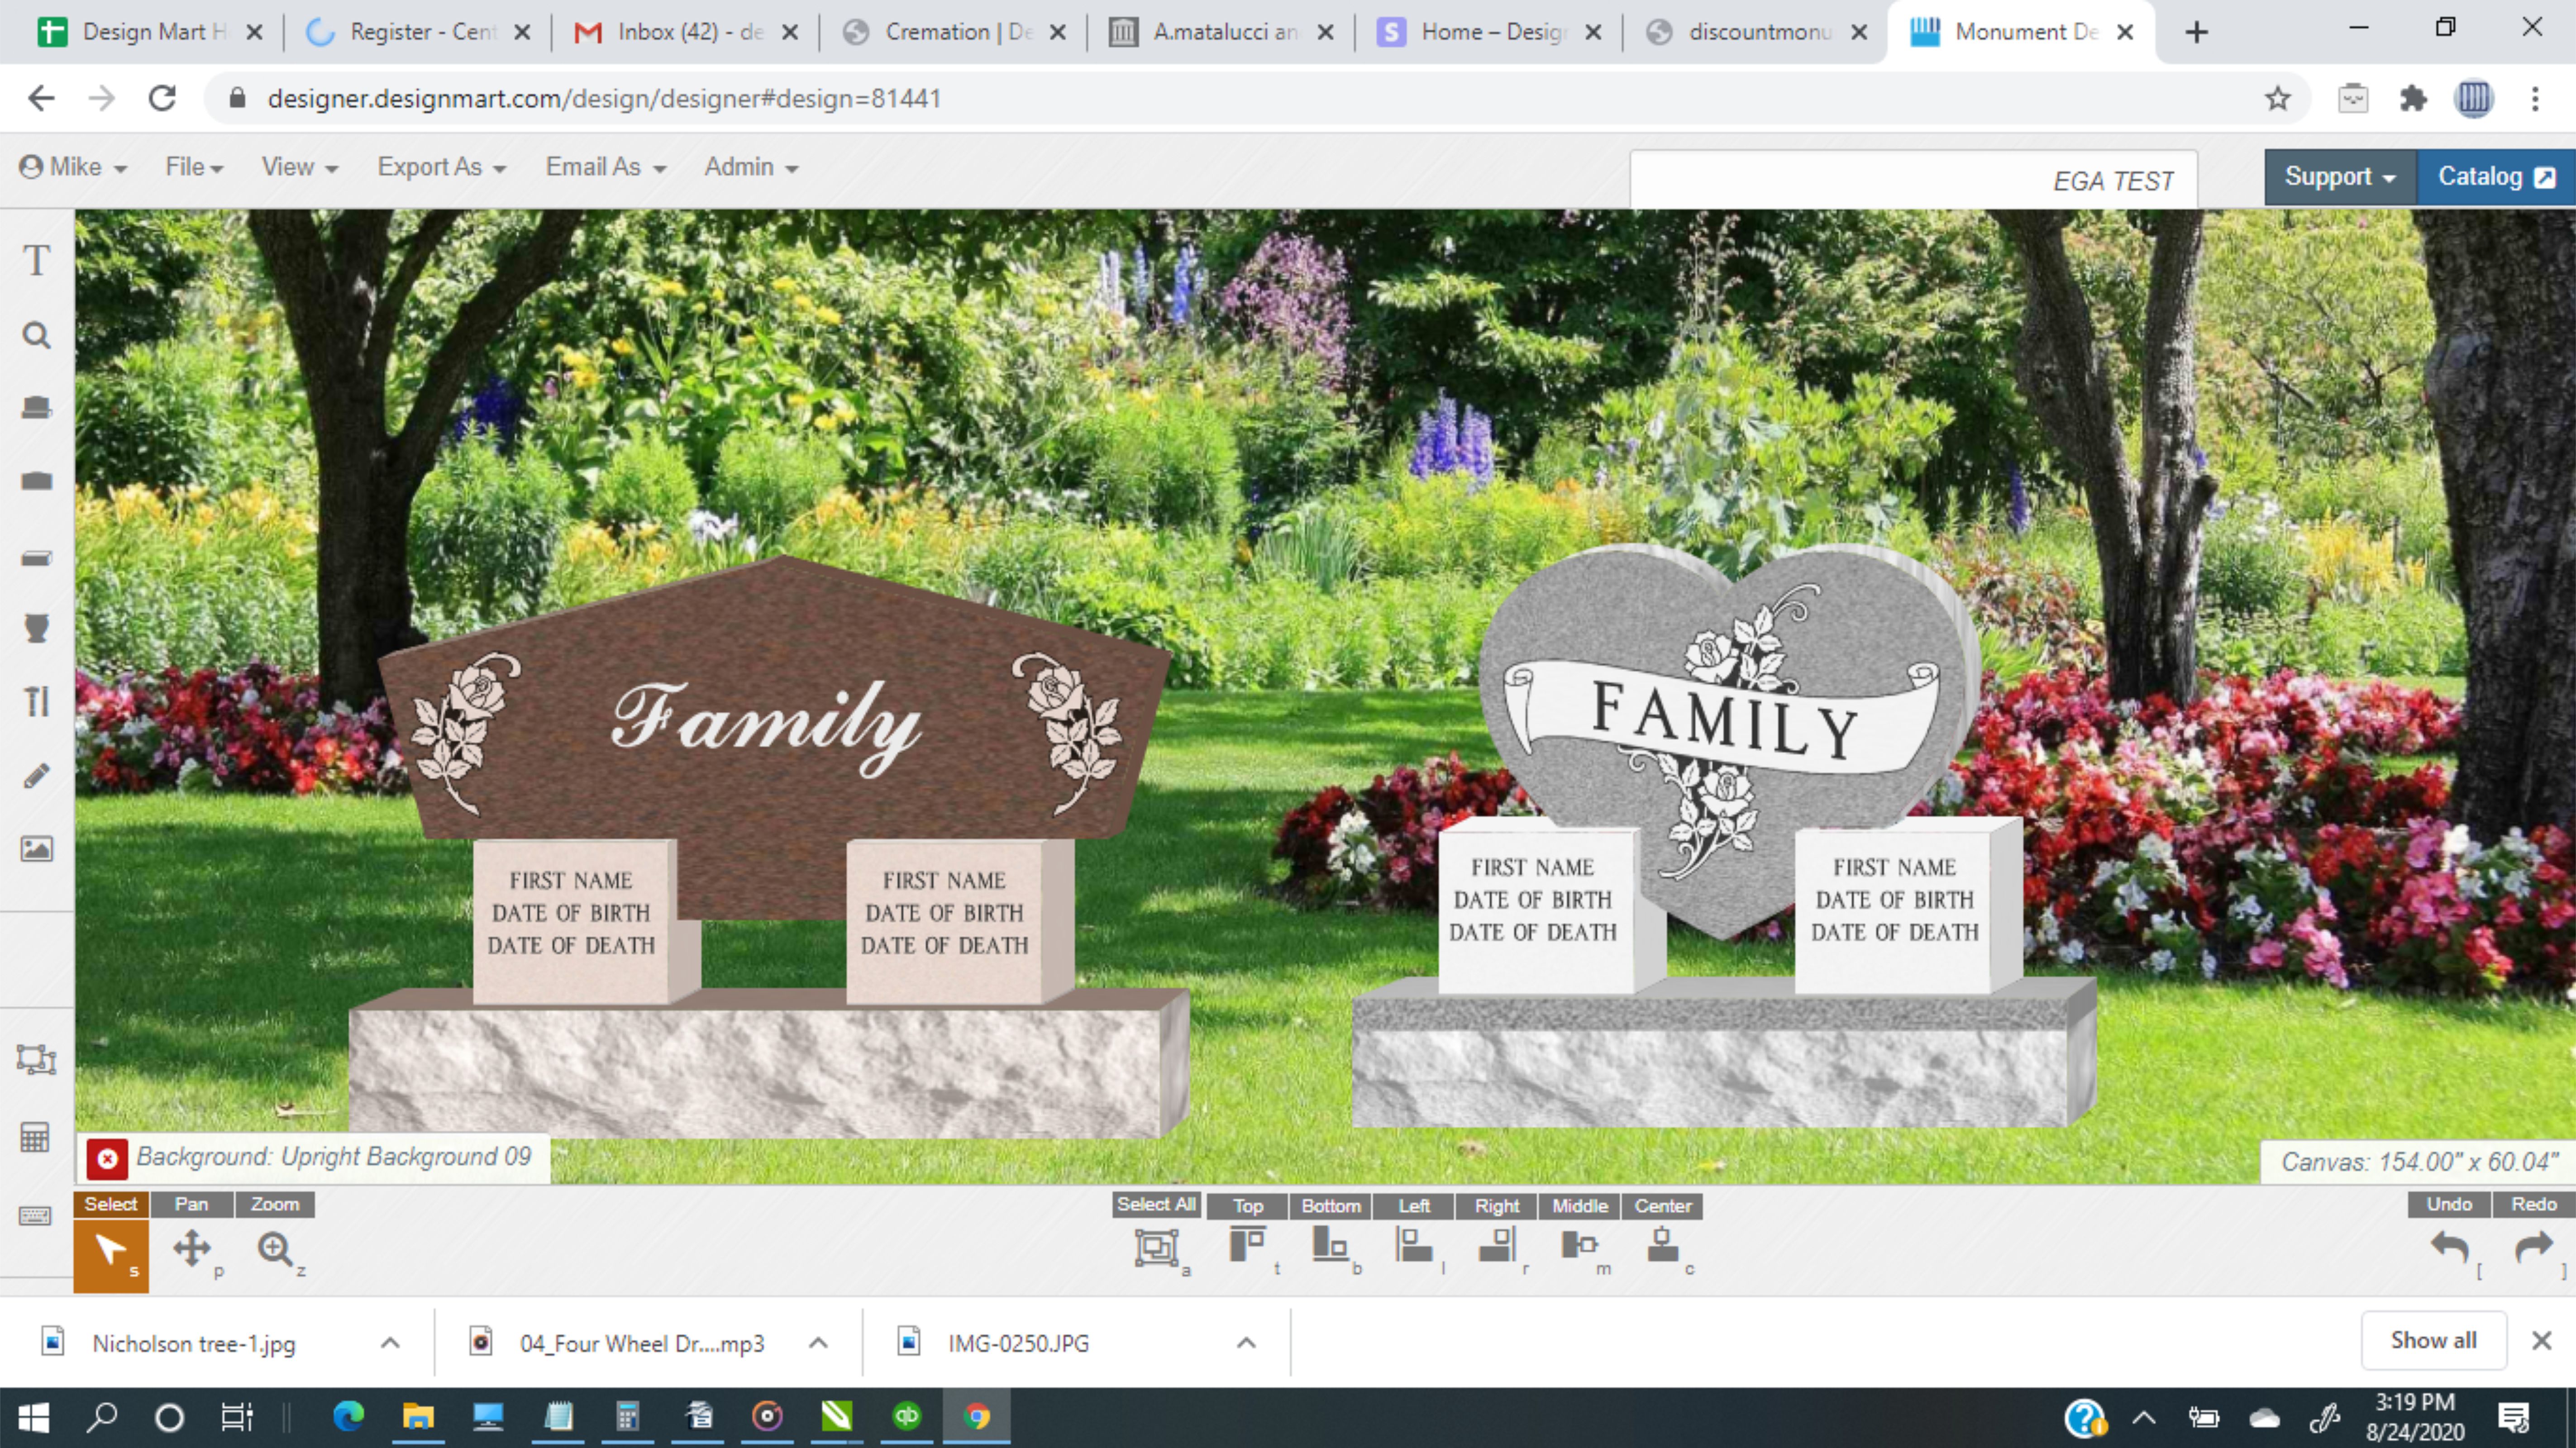Open the Catalog link button

tap(2496, 177)
